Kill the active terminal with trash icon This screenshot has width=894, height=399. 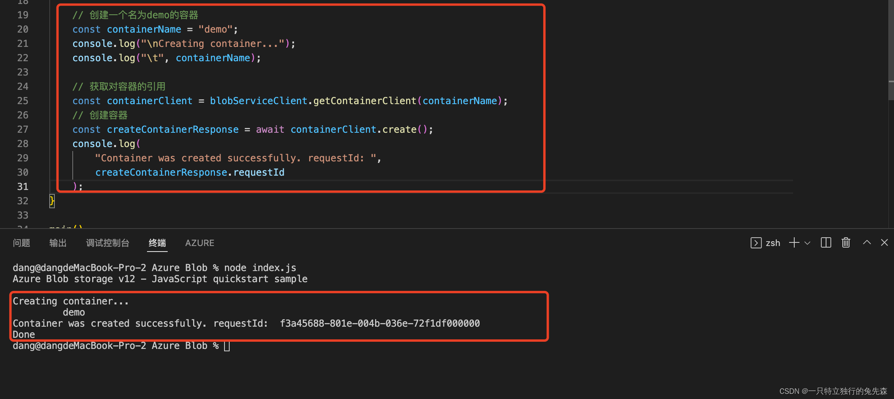pyautogui.click(x=846, y=242)
